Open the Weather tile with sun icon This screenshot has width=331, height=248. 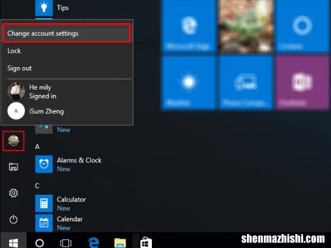point(189,82)
